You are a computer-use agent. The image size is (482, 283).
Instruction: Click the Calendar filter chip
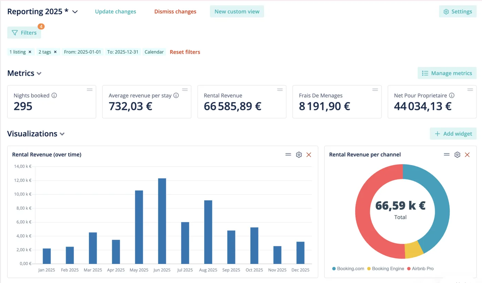click(x=154, y=52)
